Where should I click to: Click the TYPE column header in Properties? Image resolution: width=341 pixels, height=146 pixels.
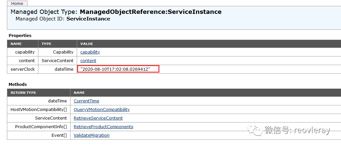(x=47, y=44)
